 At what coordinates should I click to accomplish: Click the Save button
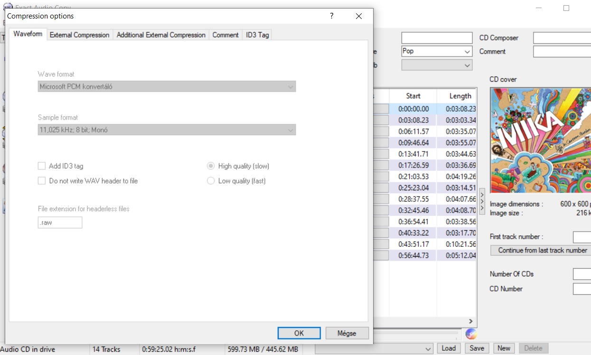click(x=477, y=348)
